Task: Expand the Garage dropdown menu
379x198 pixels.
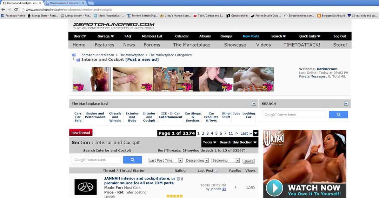Action: point(105,36)
